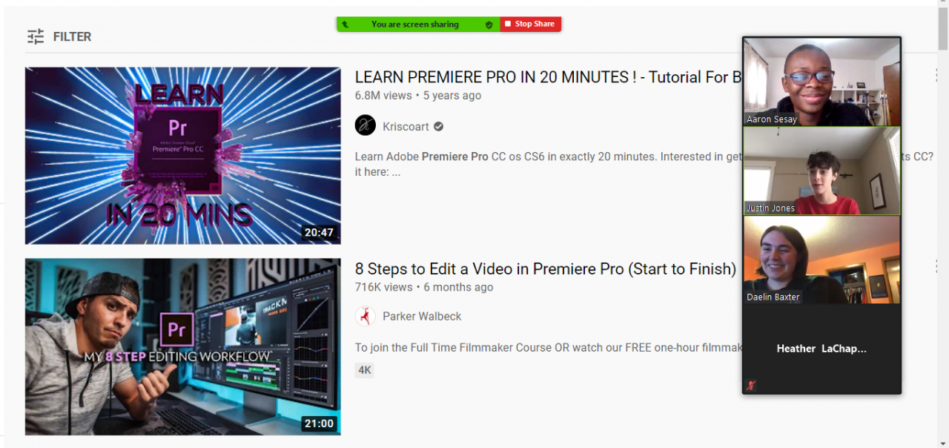Open the three-dot menu for first video

tap(937, 75)
